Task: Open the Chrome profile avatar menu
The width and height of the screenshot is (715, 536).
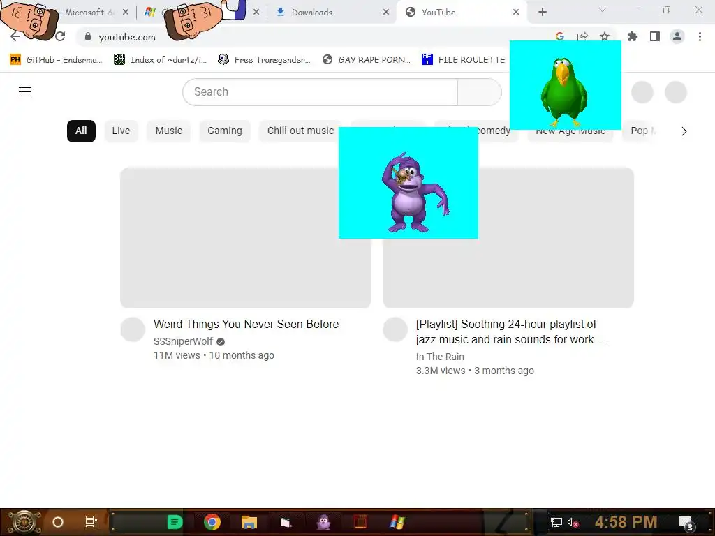Action: (677, 36)
